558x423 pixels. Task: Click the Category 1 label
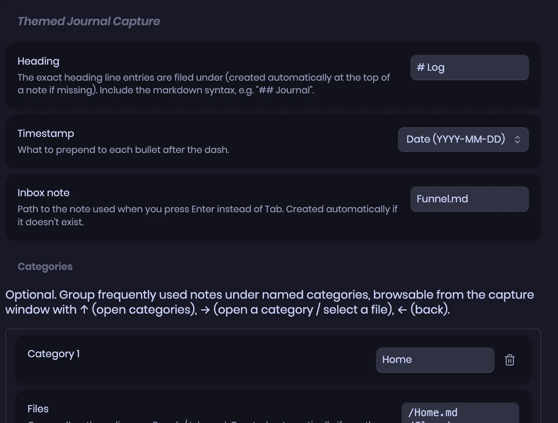[54, 354]
